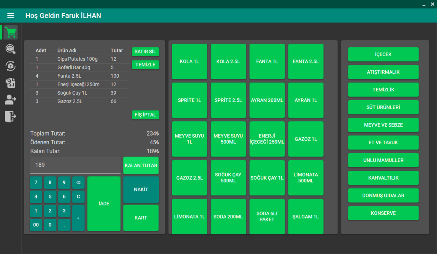Switch to ATIŞTIRMALIK category
The image size is (437, 254).
coord(383,72)
